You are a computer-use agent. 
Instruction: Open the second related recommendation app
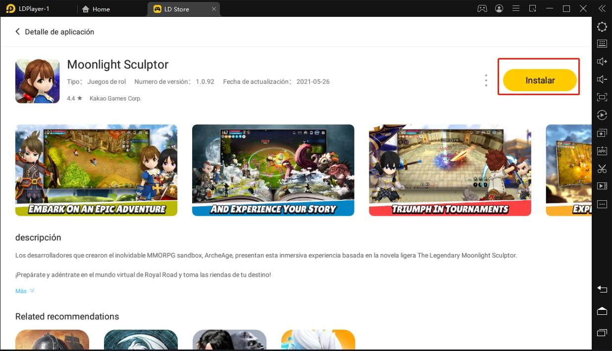coord(141,340)
